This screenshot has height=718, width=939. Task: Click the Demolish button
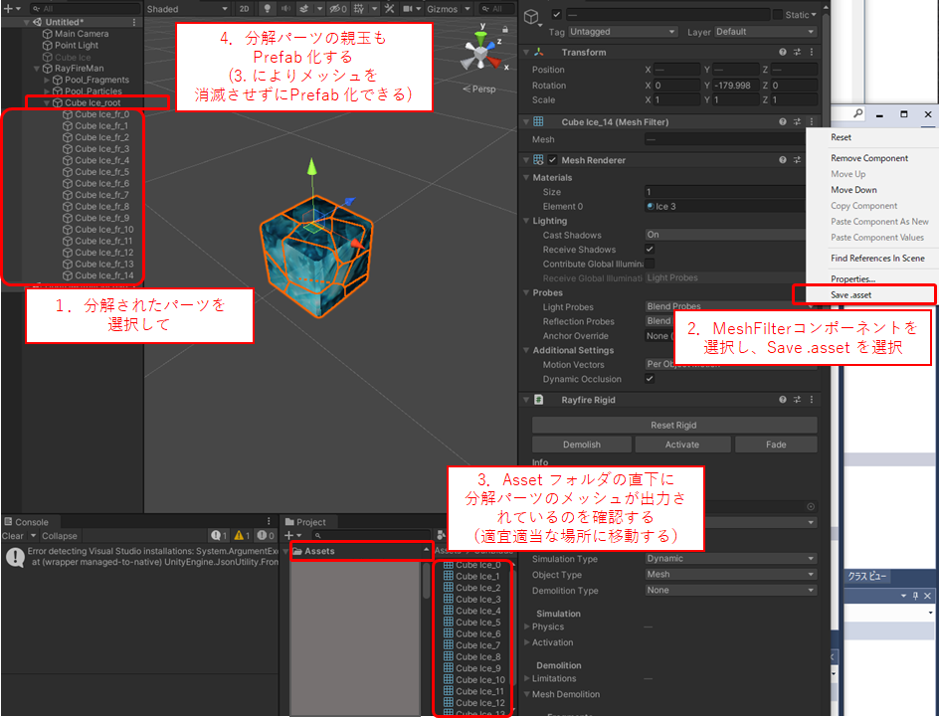(582, 445)
